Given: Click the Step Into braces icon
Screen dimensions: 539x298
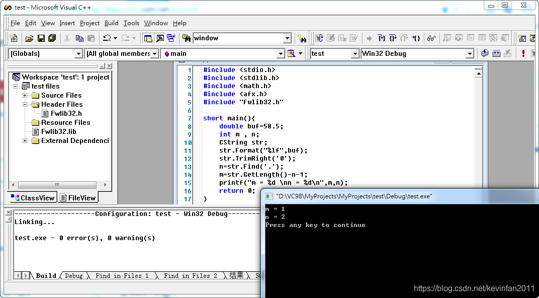Looking at the screenshot, I should [381, 38].
